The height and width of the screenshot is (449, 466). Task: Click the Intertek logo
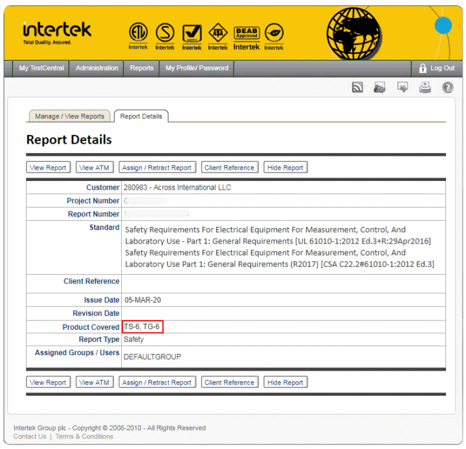pyautogui.click(x=56, y=32)
